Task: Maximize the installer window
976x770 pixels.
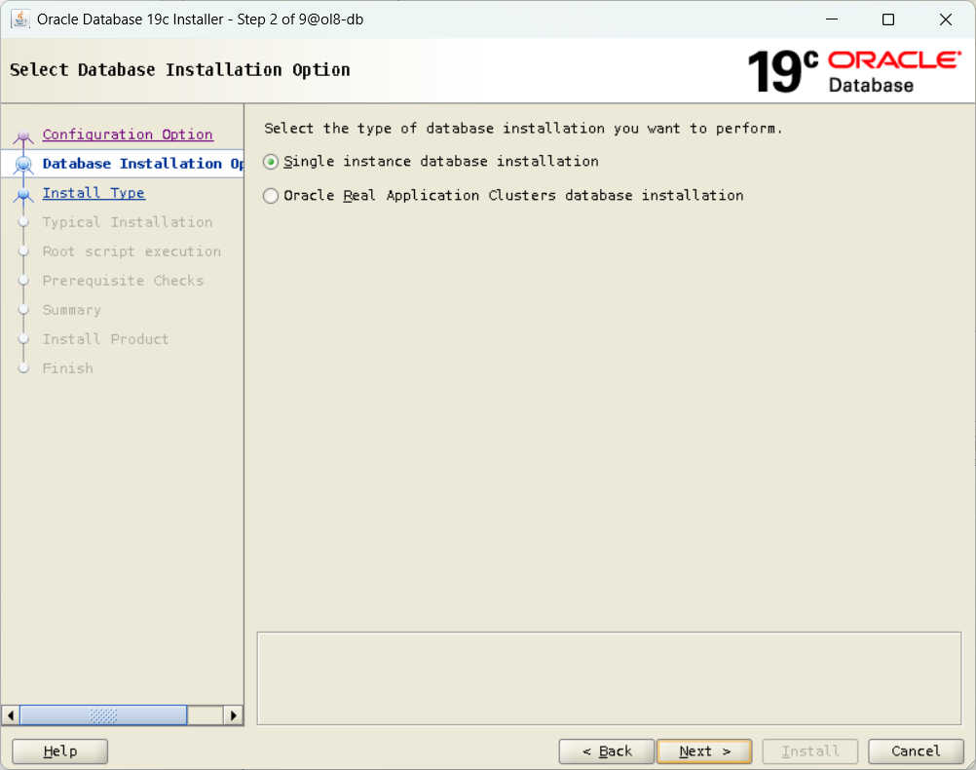Action: tap(888, 19)
